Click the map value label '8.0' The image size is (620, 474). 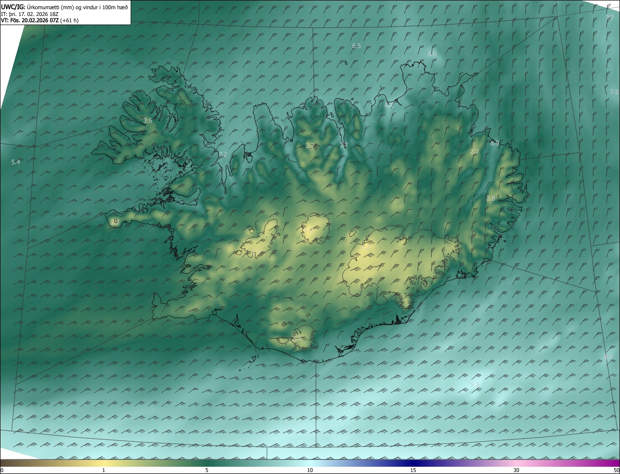pos(432,54)
